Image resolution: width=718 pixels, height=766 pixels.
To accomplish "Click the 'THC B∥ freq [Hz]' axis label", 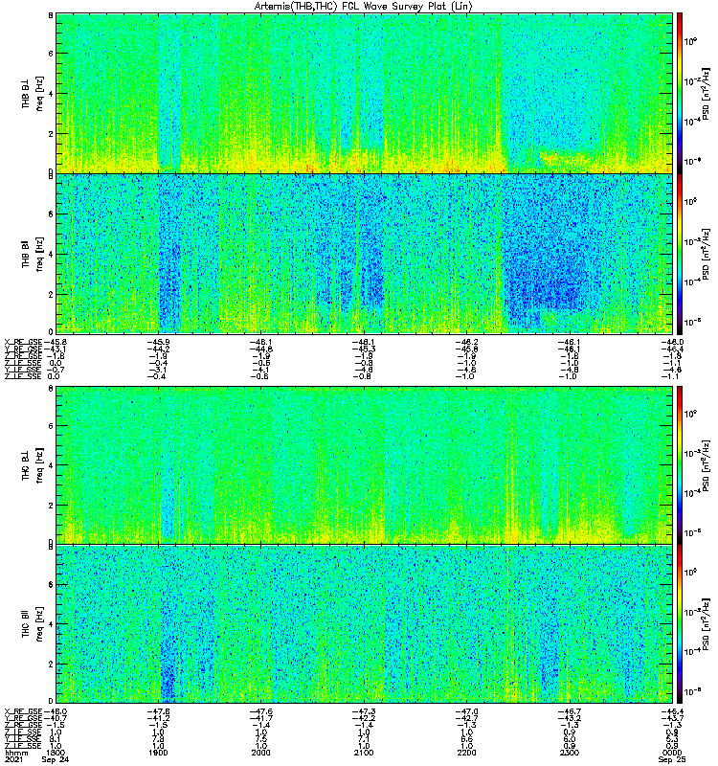I will pyautogui.click(x=33, y=624).
